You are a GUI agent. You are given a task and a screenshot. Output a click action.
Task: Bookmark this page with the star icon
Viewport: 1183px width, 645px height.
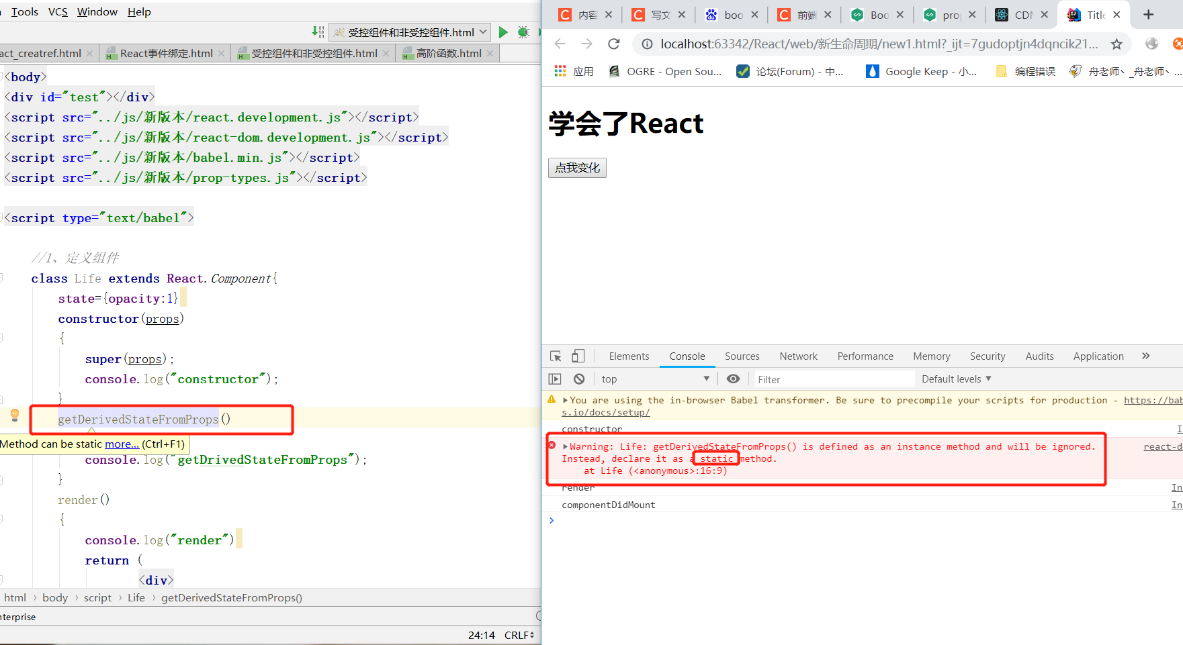pos(1116,44)
